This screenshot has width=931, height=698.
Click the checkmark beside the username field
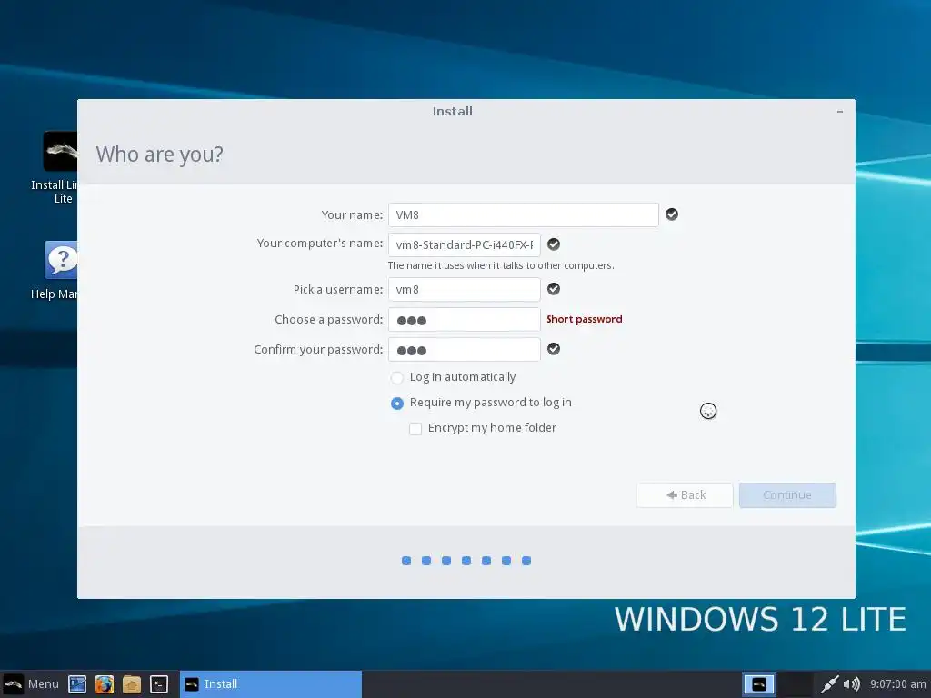[554, 288]
